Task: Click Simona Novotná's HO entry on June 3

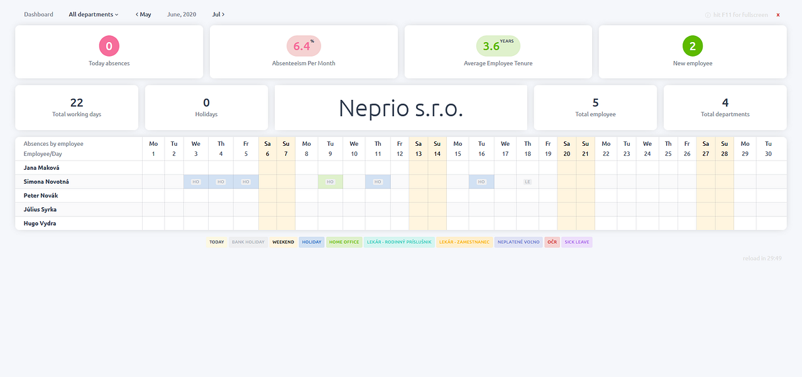Action: point(196,182)
